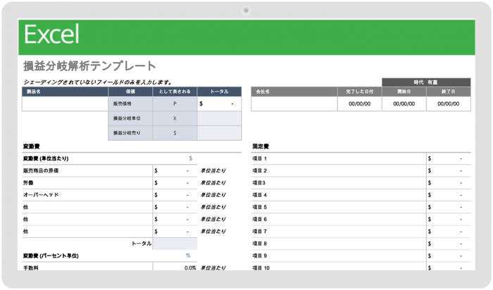Screen dimensions: 493x290
Task: Click the 00/00/00 date under 開始日
Action: [x=404, y=103]
